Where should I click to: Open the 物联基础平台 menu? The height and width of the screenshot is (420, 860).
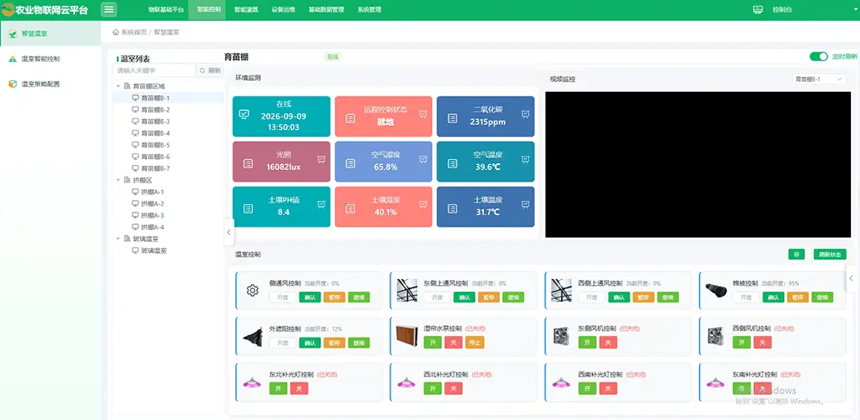(x=166, y=9)
